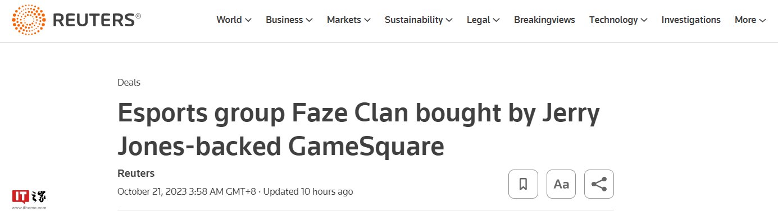Open the Investigations section
Viewport: 778px width, 221px height.
pyautogui.click(x=691, y=20)
